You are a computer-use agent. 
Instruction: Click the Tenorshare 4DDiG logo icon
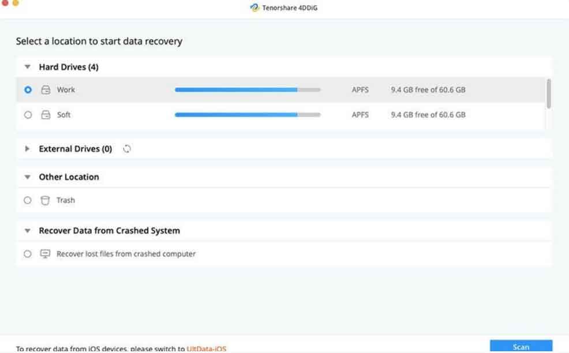(x=255, y=7)
